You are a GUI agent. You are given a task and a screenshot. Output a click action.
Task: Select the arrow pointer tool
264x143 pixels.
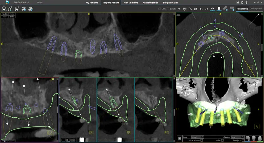(179, 9)
